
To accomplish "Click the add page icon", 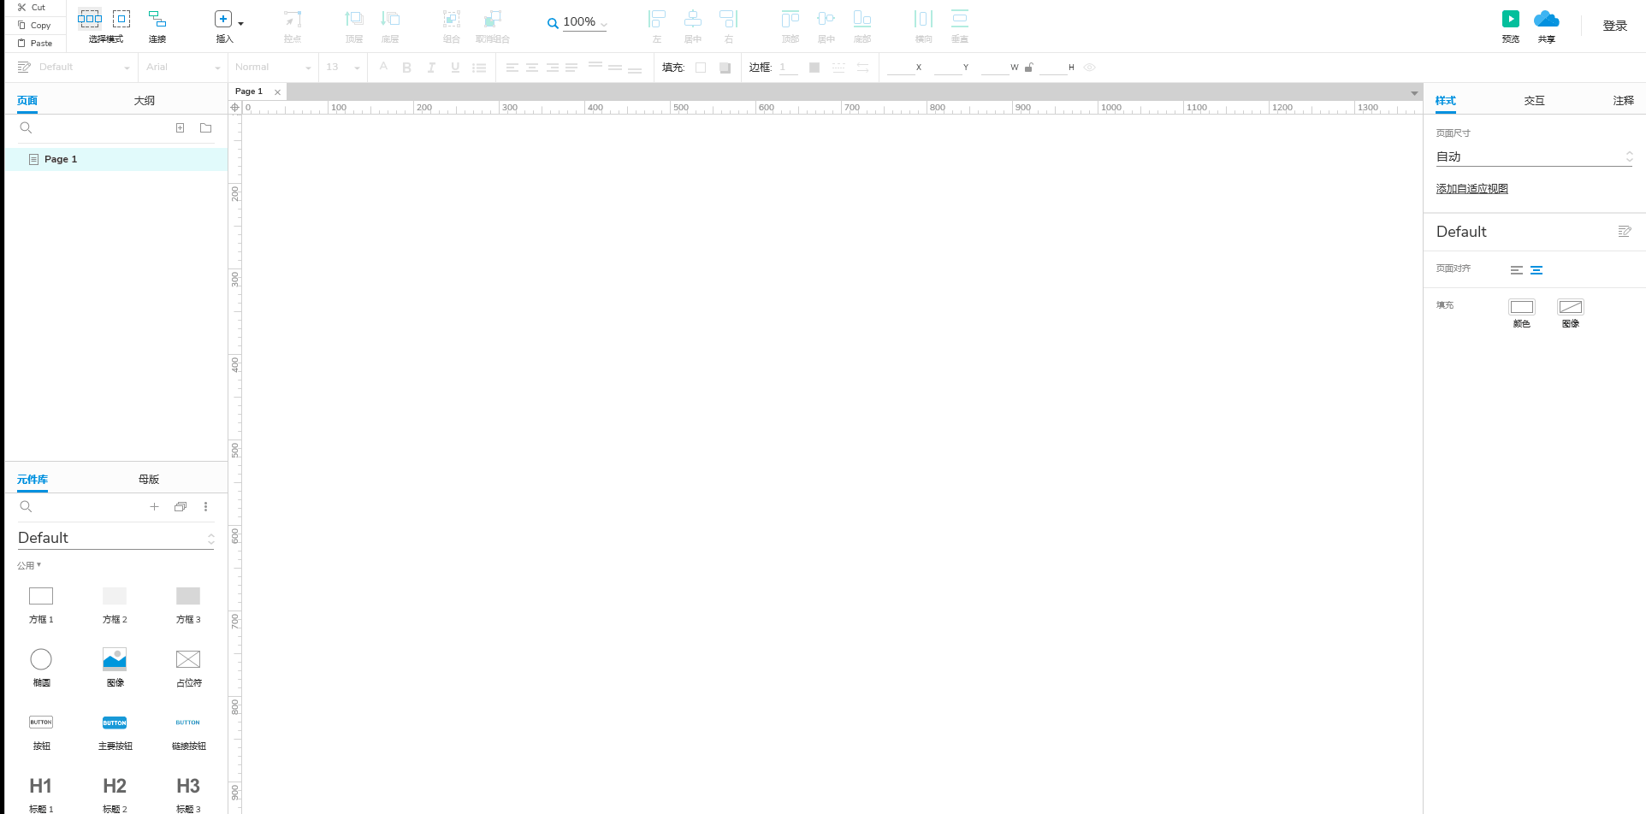I will pos(180,127).
